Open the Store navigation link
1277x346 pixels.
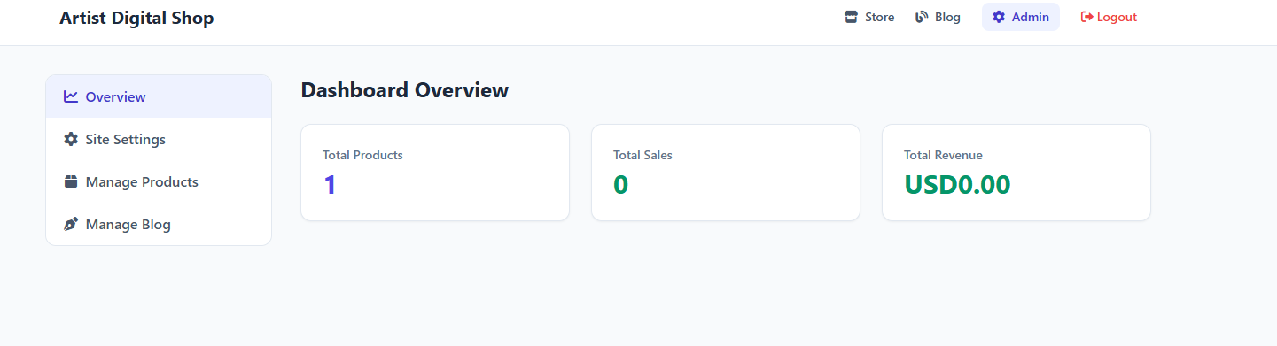click(869, 17)
